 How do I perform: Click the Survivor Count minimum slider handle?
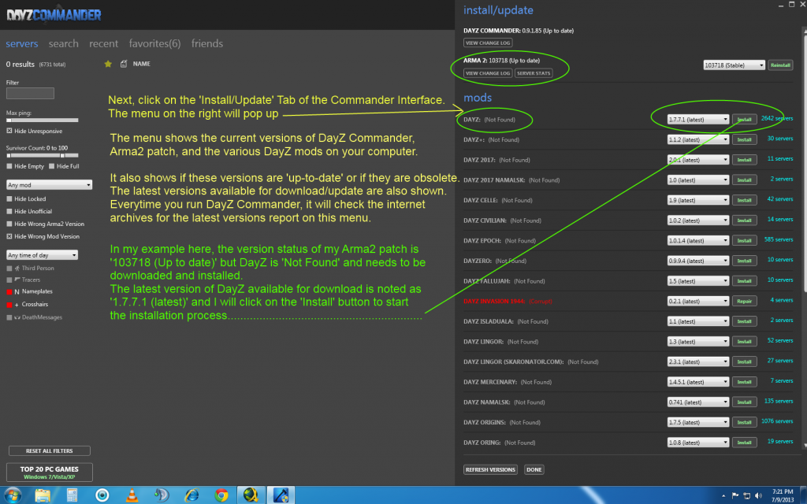coord(8,155)
